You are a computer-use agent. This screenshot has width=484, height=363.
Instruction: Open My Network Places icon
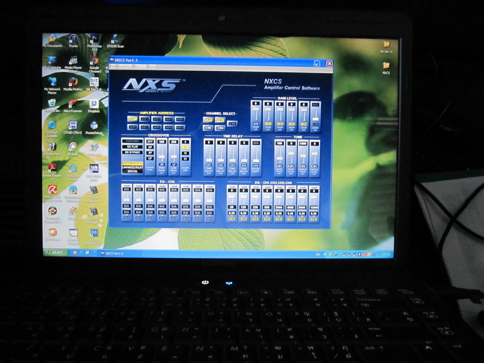52,85
